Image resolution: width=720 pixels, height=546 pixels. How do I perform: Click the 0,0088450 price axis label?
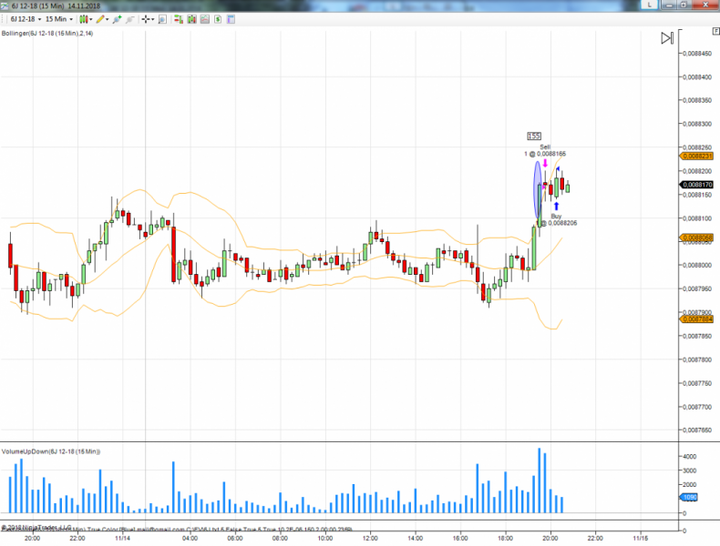697,54
